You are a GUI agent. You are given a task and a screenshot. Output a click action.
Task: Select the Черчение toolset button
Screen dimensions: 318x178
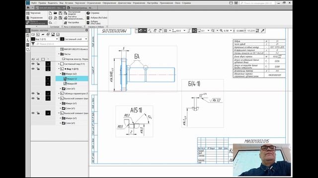coord(36,13)
